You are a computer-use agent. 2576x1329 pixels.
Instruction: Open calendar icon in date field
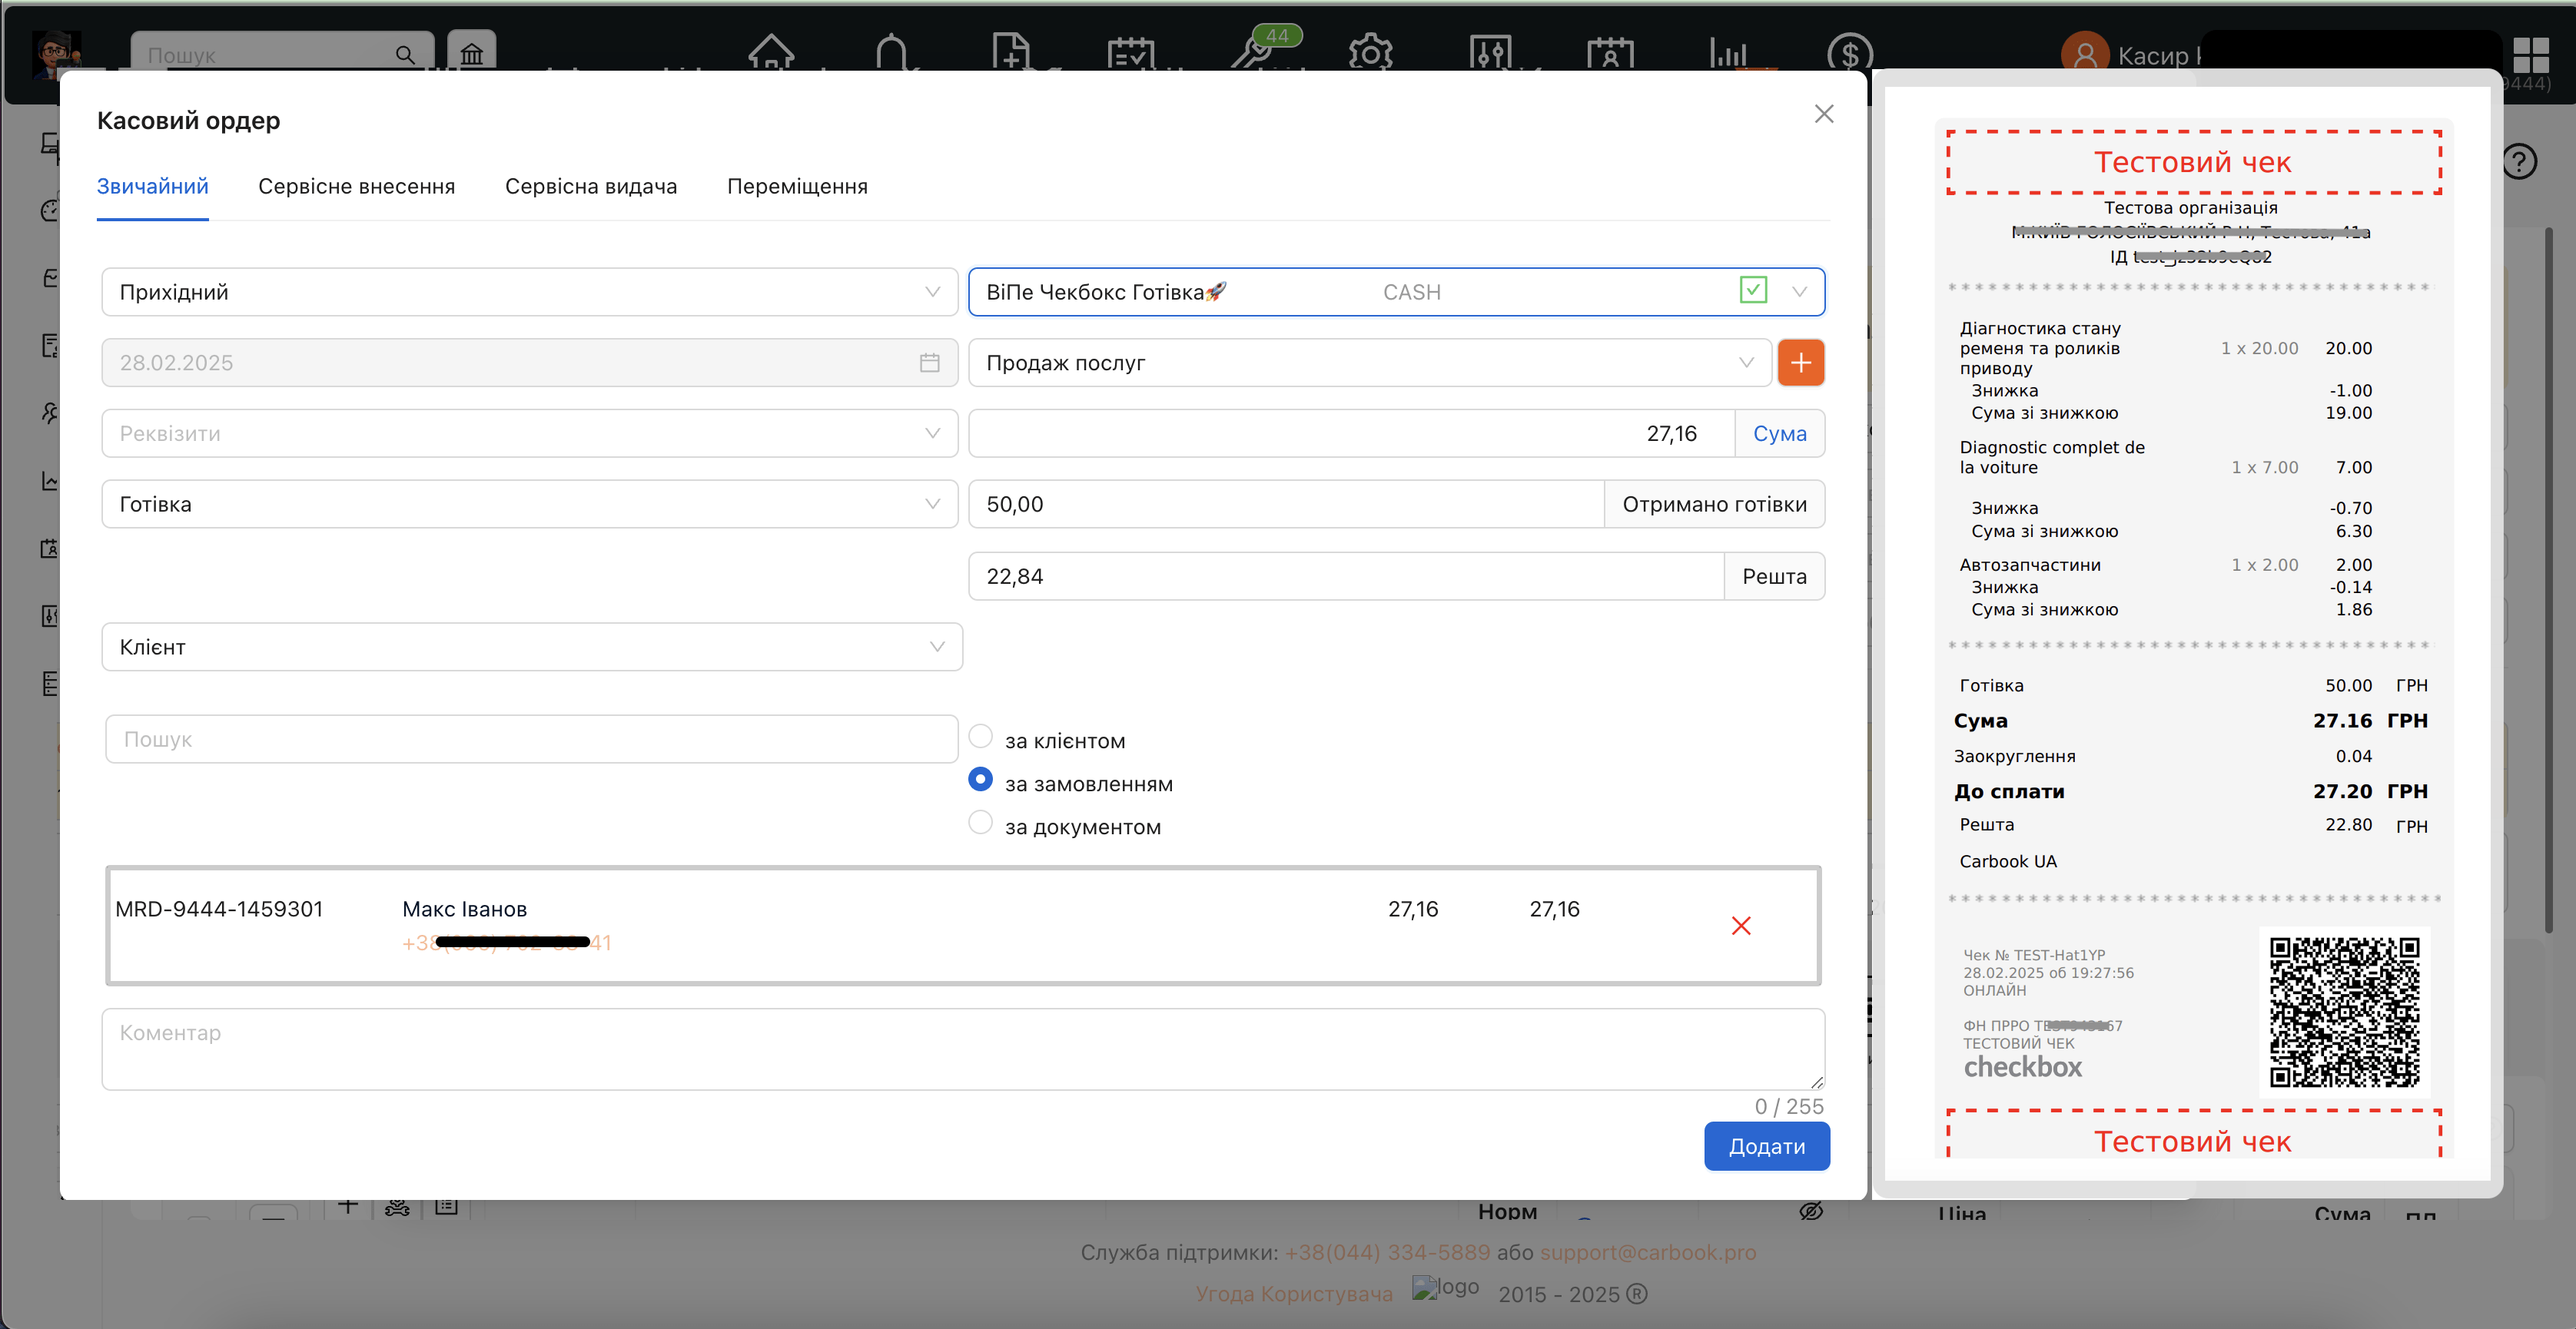(929, 363)
